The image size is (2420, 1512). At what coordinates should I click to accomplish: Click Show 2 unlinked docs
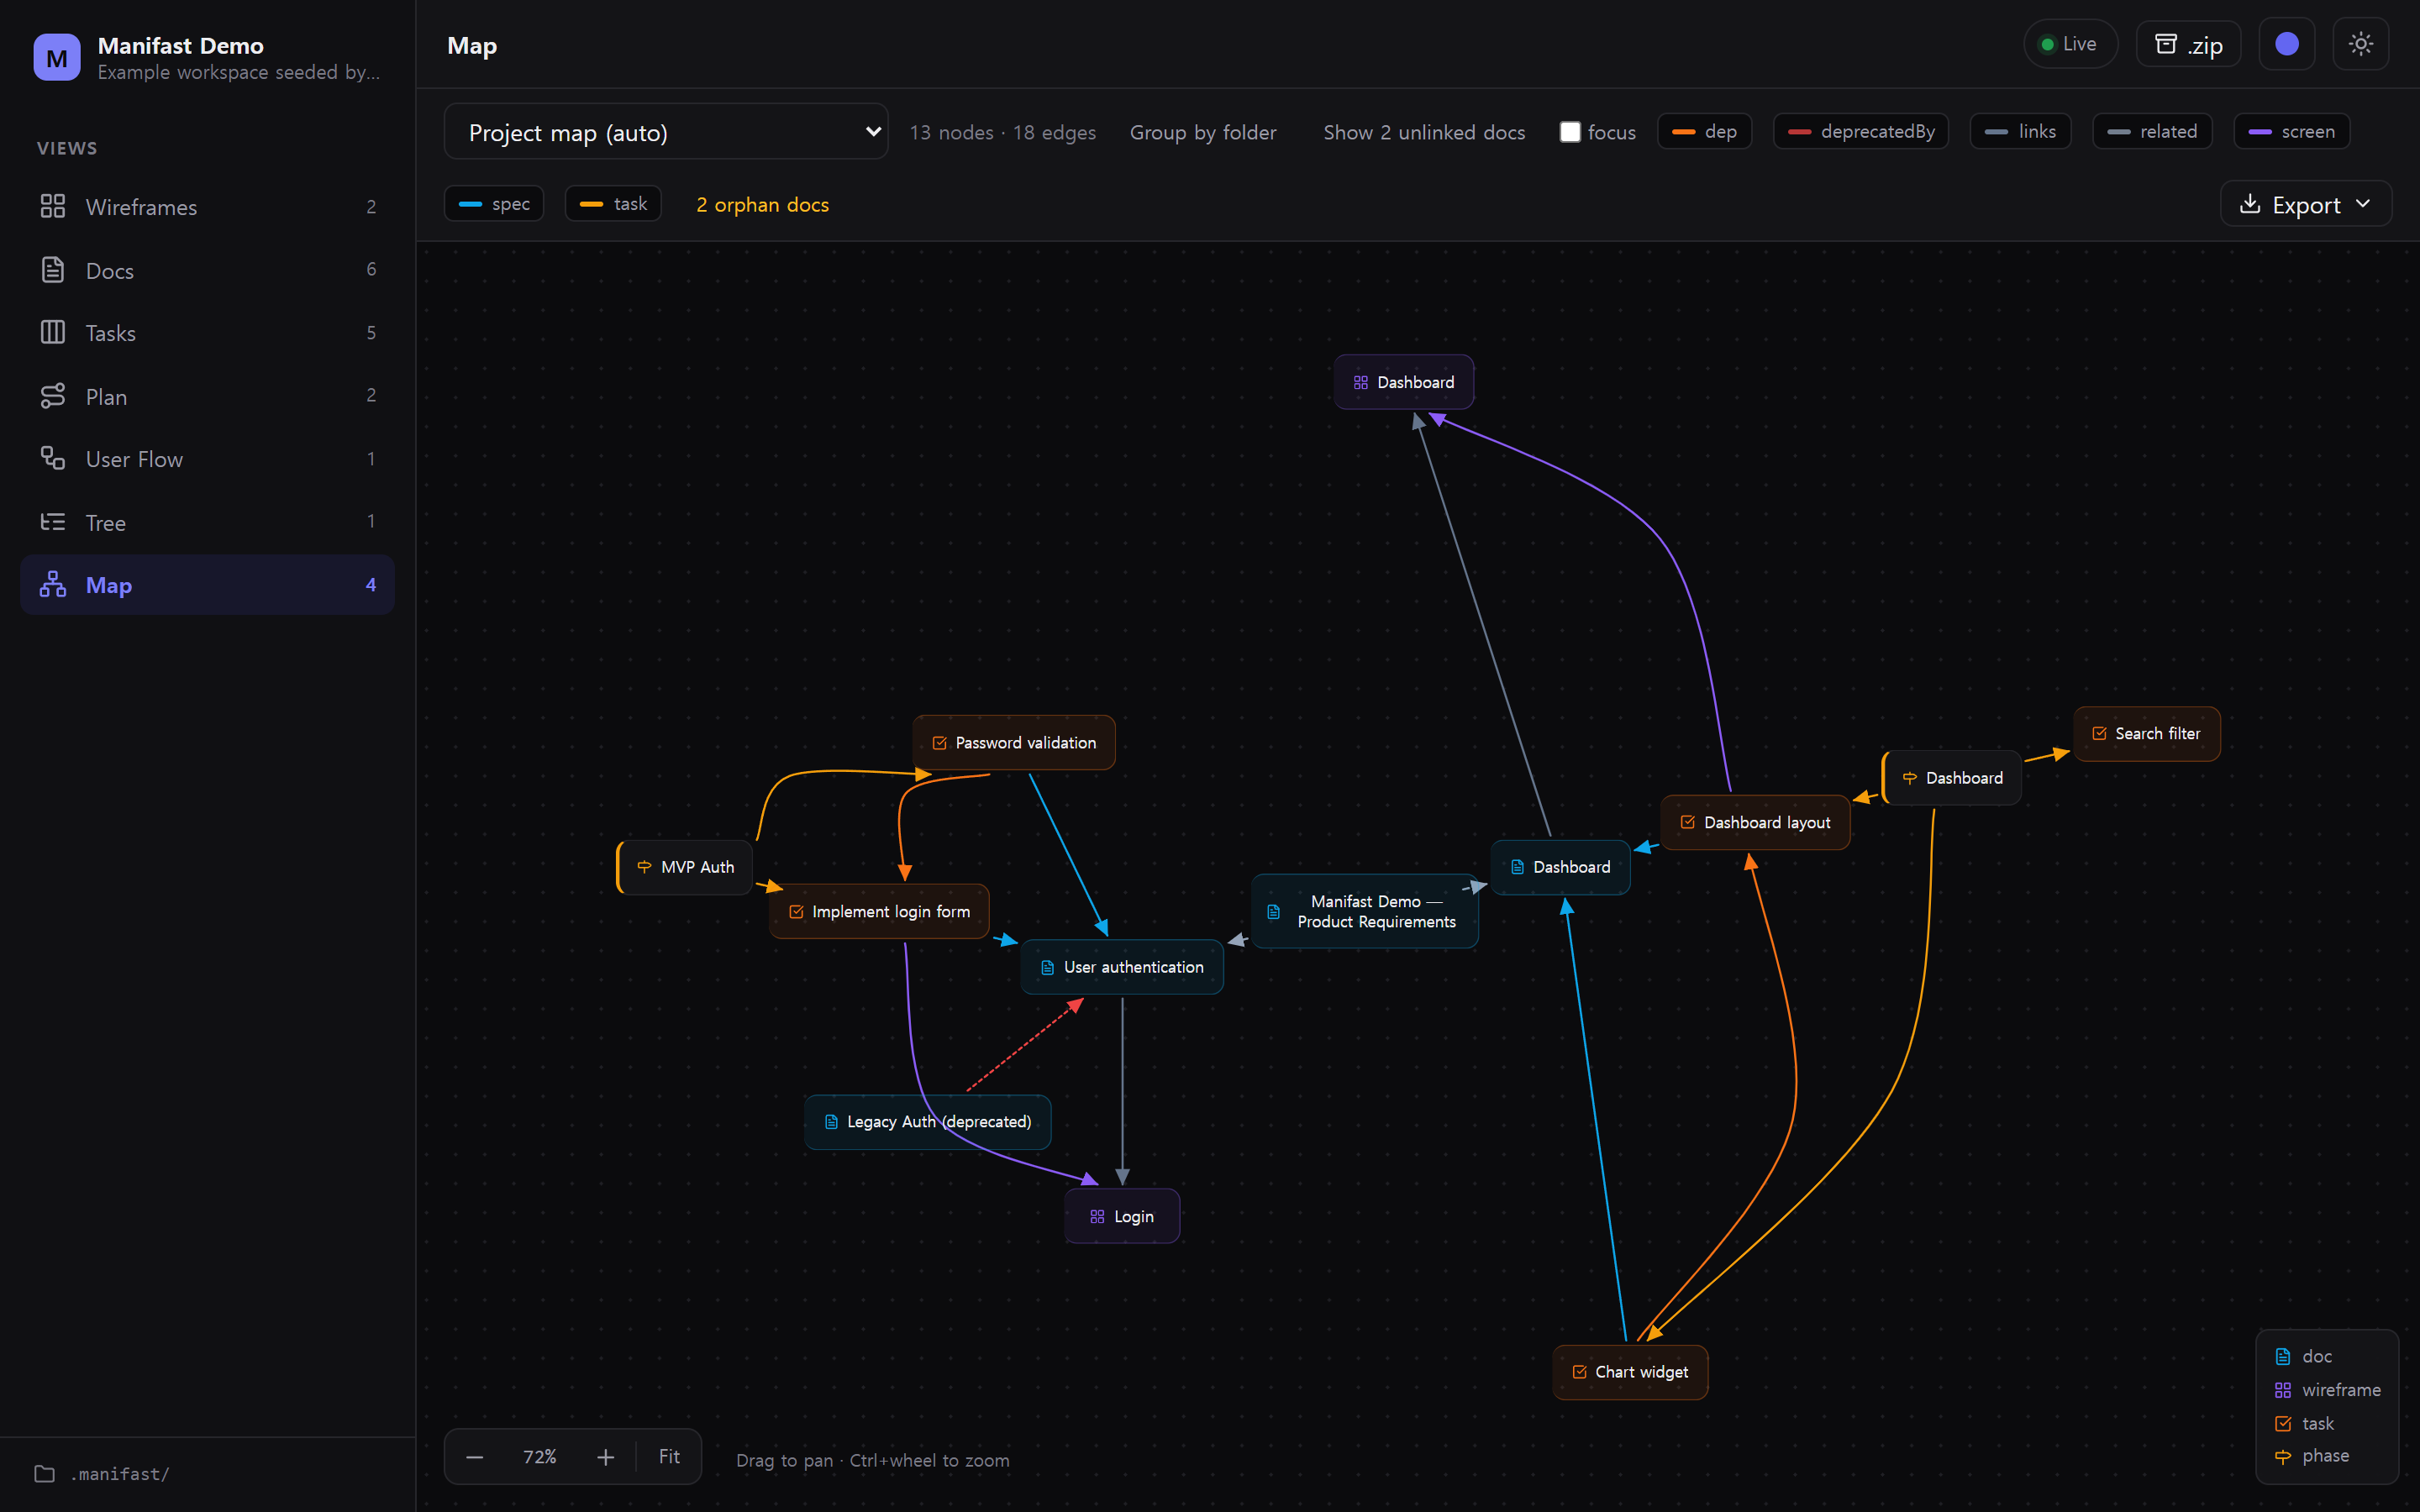click(x=1424, y=132)
